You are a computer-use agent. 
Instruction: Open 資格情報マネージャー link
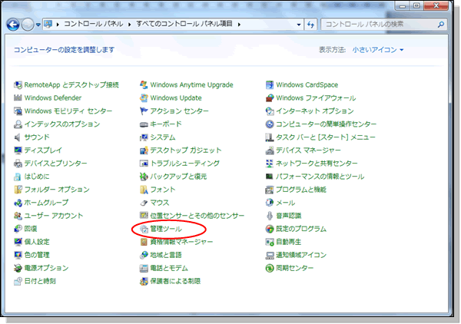click(x=181, y=242)
